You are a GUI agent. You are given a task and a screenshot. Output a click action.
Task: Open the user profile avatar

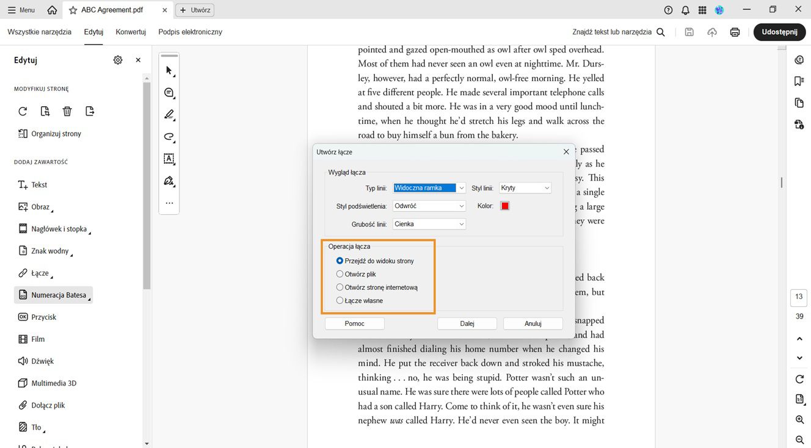coord(719,10)
